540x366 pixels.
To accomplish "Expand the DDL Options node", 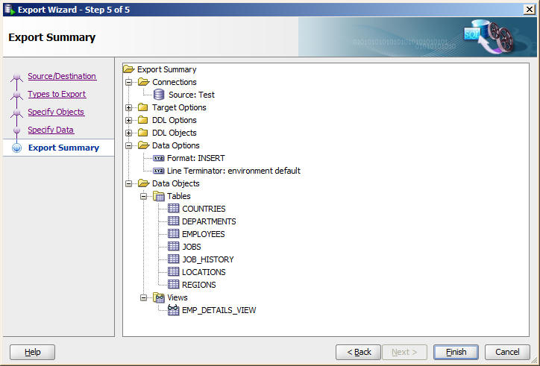I will [128, 121].
